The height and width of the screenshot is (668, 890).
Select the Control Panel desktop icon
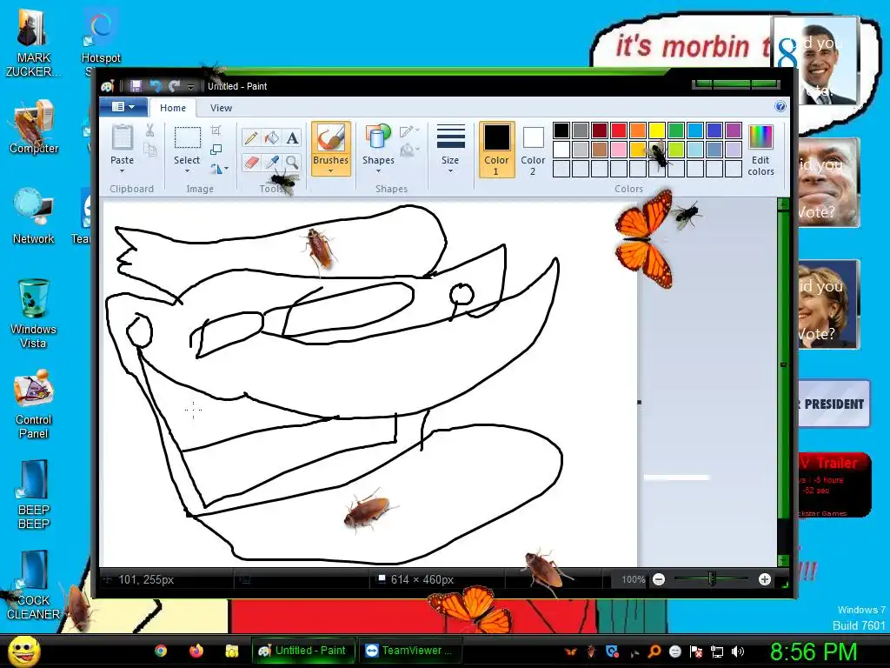pos(34,404)
